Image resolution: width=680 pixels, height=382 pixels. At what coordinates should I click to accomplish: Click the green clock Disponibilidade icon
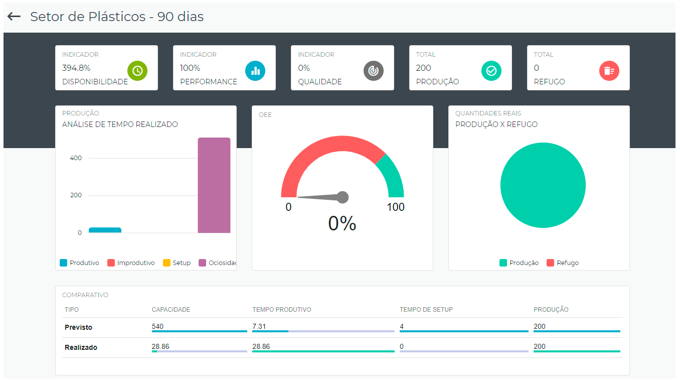pos(137,71)
